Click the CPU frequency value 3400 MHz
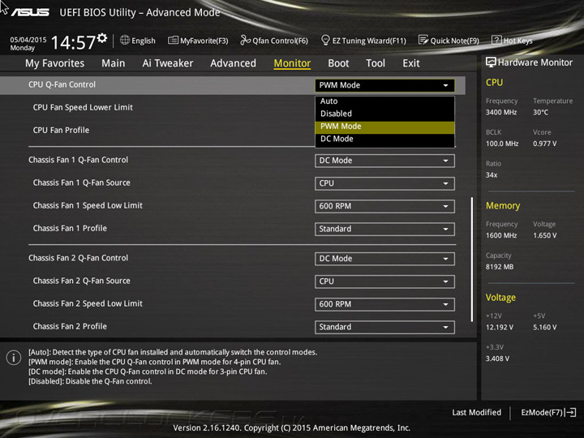This screenshot has height=438, width=584. (x=501, y=112)
